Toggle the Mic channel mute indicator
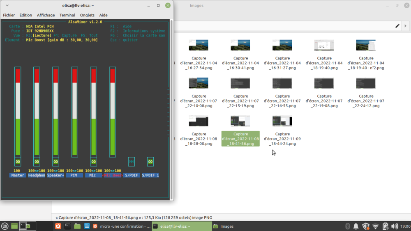Image resolution: width=411 pixels, height=231 pixels. [x=93, y=162]
